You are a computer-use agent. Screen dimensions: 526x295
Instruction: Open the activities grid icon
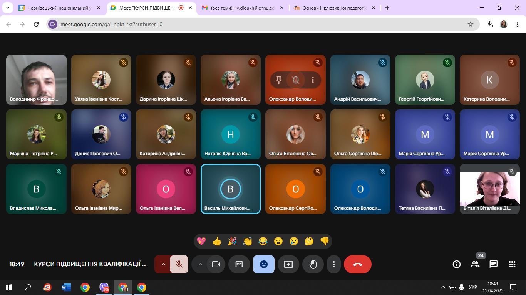pos(512,264)
